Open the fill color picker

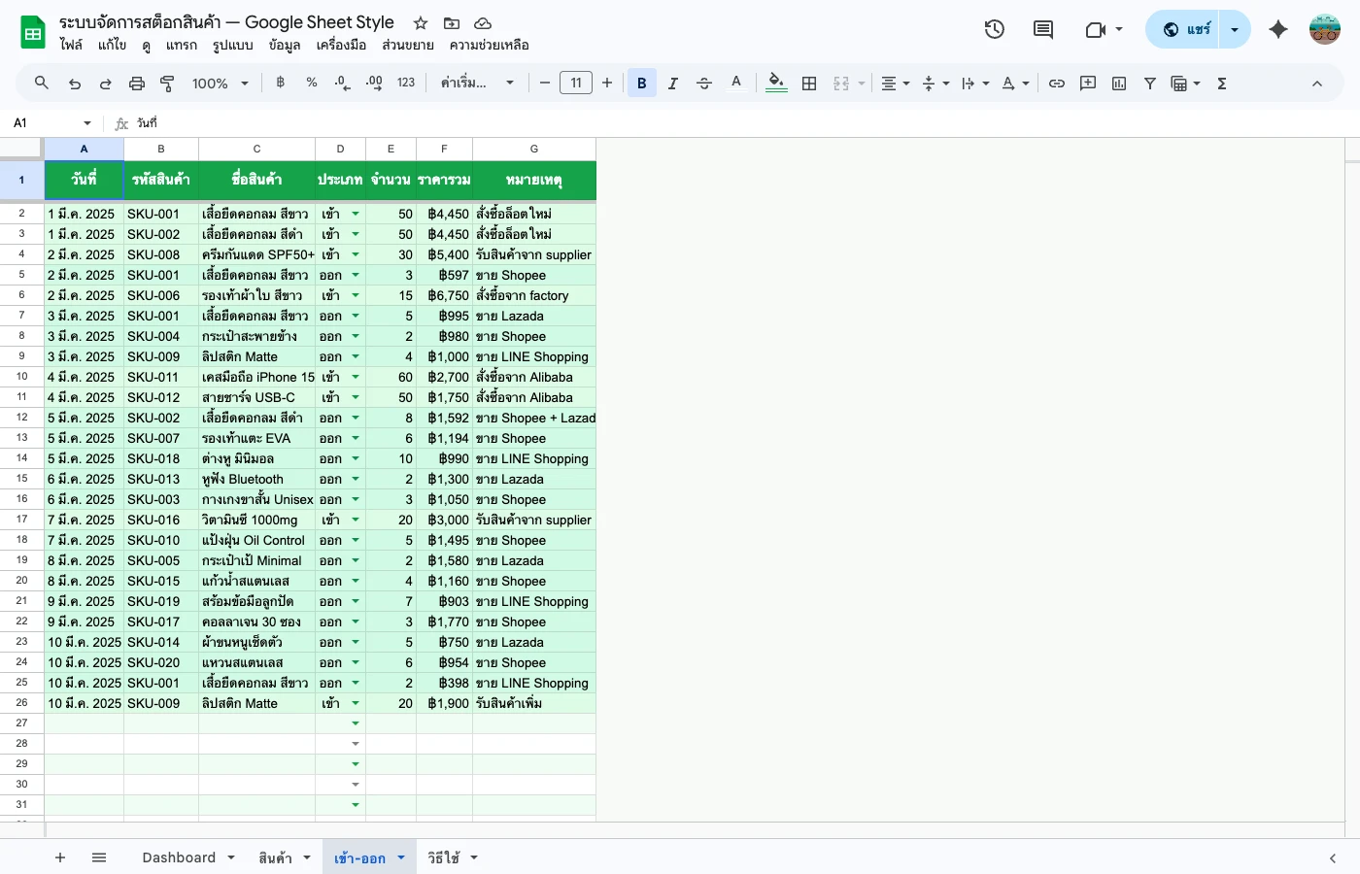pyautogui.click(x=775, y=83)
